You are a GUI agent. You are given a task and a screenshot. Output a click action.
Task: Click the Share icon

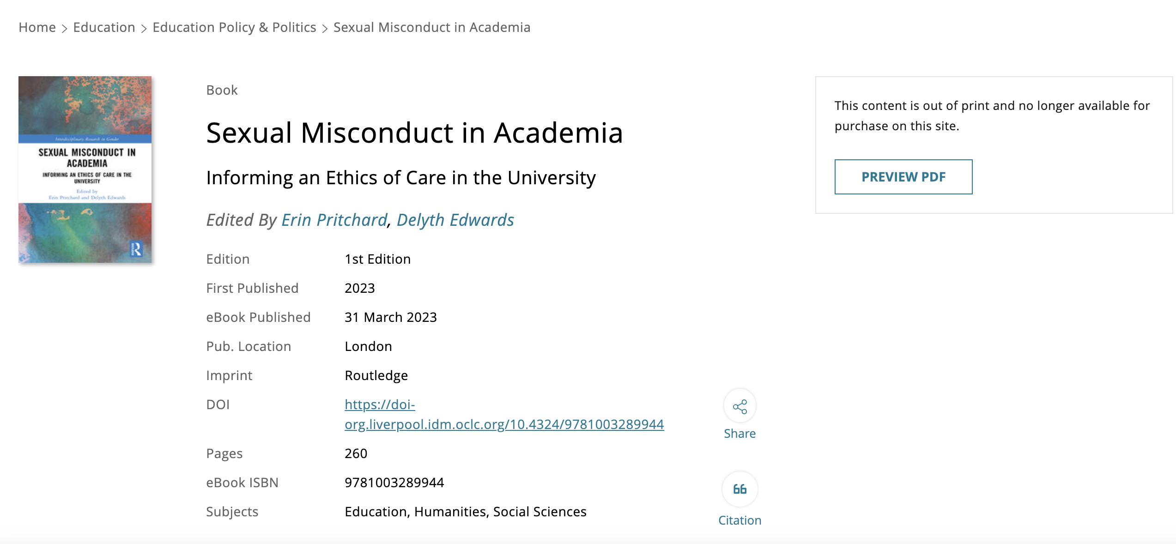coord(740,406)
